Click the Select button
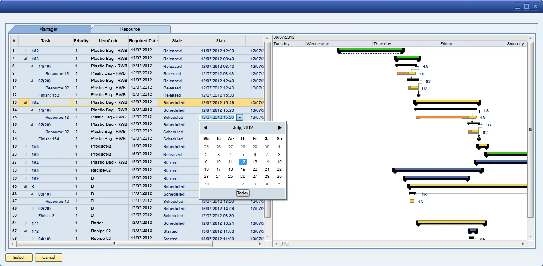Viewport: 543px width, 266px height. (x=19, y=258)
